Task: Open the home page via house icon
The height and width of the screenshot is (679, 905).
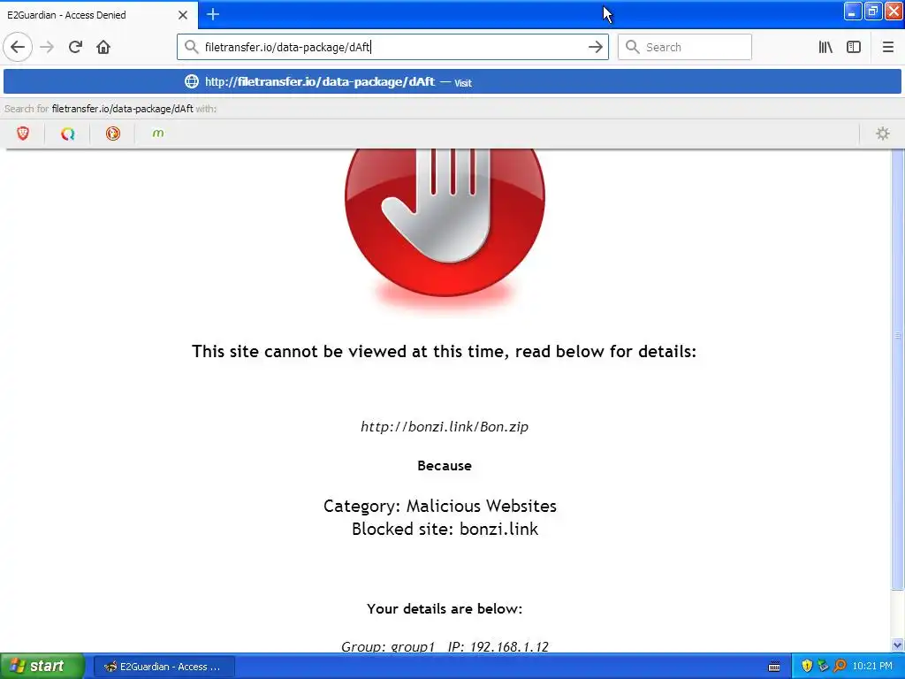Action: [x=103, y=47]
